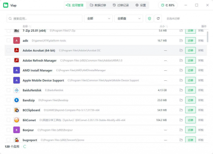Click 迁移 button for Bonjour

coord(191,130)
